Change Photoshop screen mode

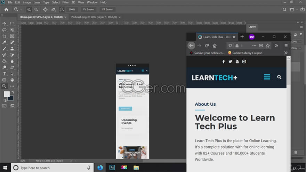pos(12,106)
